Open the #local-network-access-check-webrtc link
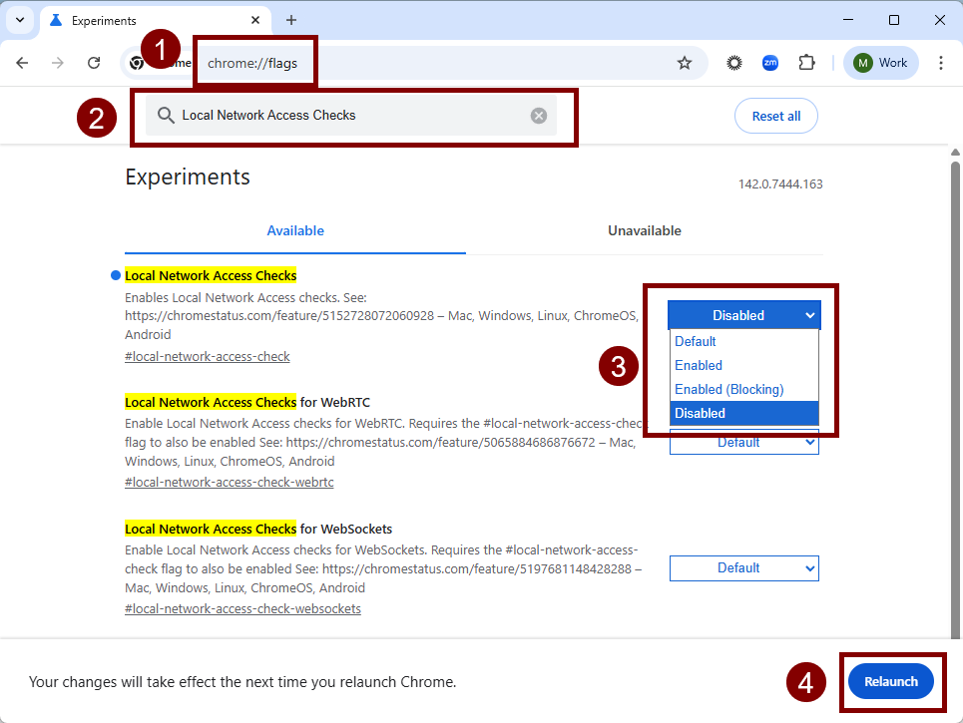The height and width of the screenshot is (723, 963). coord(229,482)
